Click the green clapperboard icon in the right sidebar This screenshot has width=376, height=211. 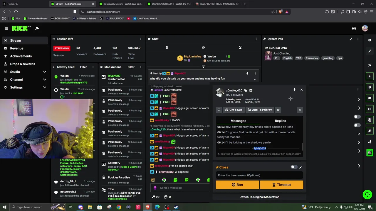click(x=370, y=152)
